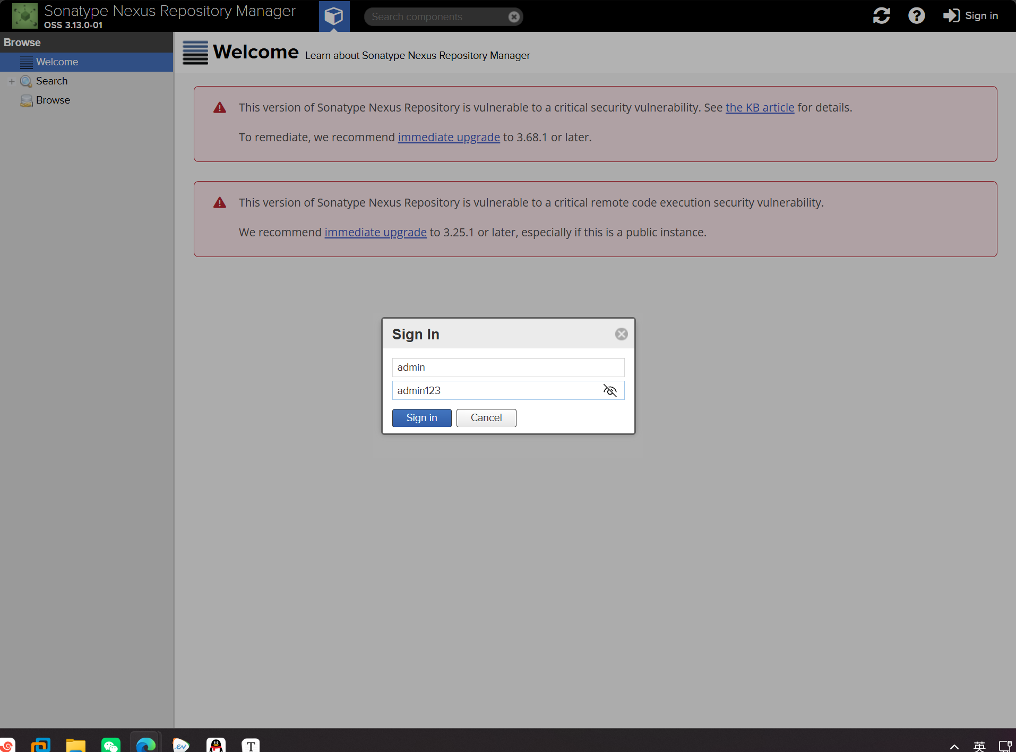The width and height of the screenshot is (1016, 752).
Task: Open "the KB article" link
Action: 760,107
